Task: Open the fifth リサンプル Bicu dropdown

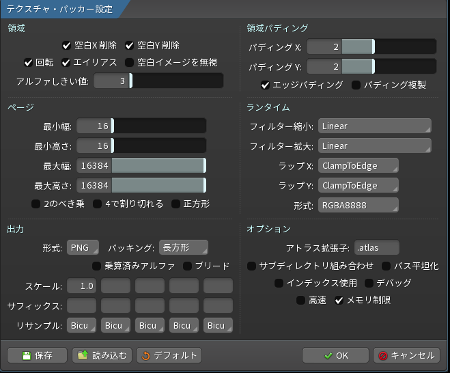Action: [x=218, y=325]
